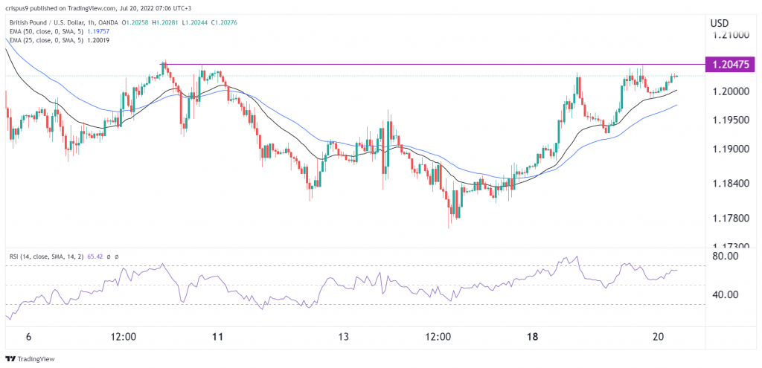Click the date label 18 on time axis
This screenshot has width=762, height=368.
coord(533,337)
